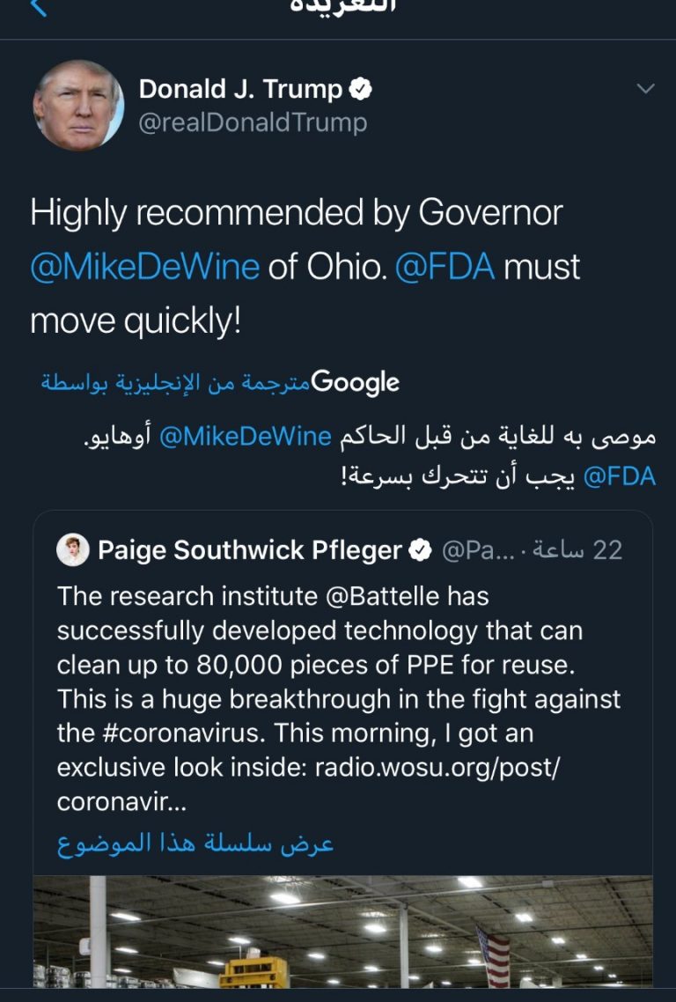
Task: Open the quoted tweet text about Battelle
Action: [x=339, y=698]
